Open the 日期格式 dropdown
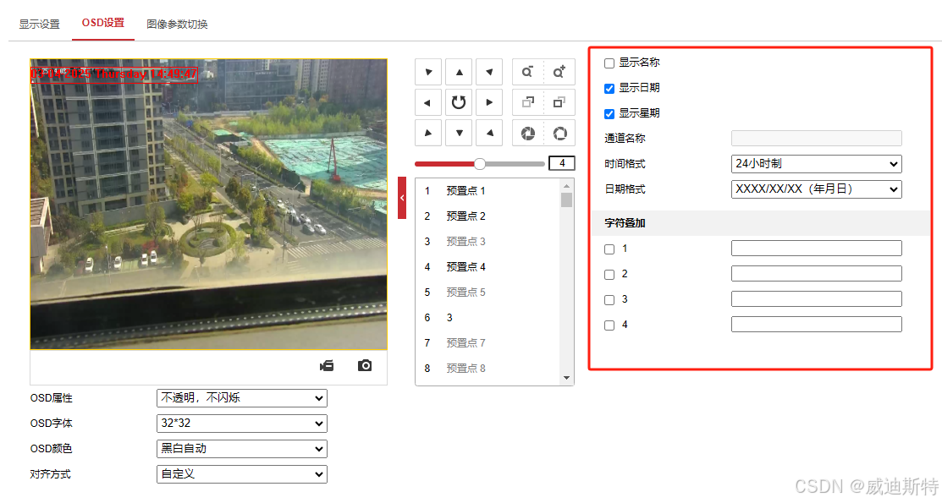The image size is (942, 503). (815, 189)
